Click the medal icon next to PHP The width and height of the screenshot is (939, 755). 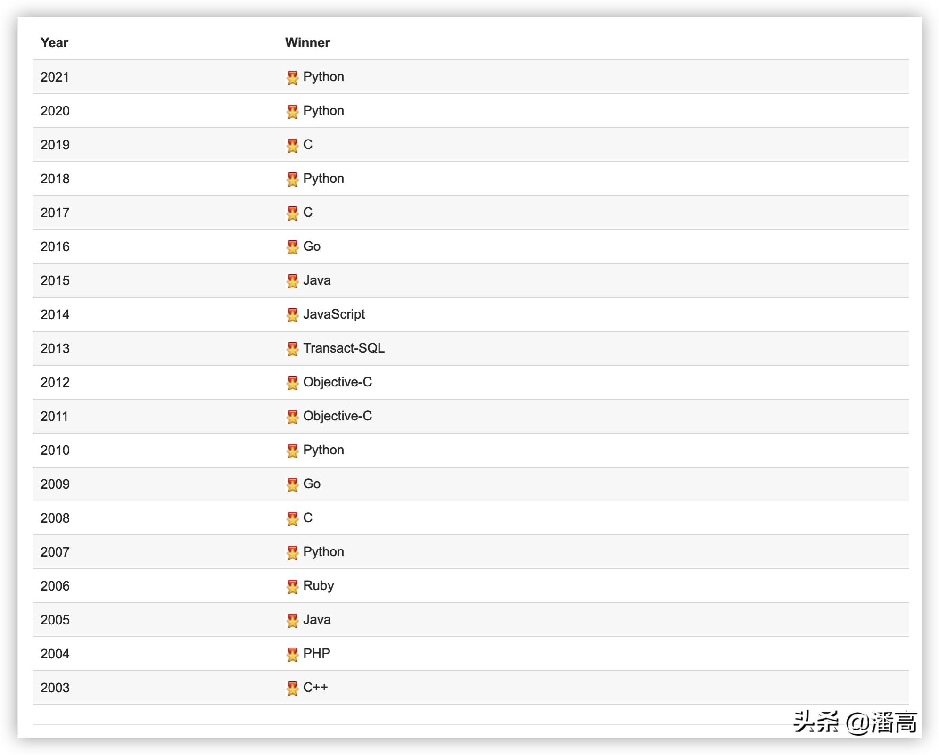(x=292, y=654)
